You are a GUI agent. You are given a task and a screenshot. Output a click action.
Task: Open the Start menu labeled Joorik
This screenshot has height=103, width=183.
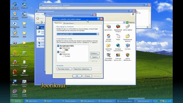[x=17, y=101]
